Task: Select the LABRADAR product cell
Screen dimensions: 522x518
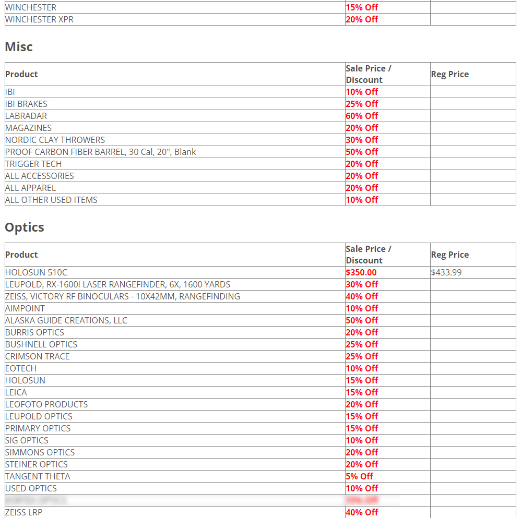Action: coord(26,116)
